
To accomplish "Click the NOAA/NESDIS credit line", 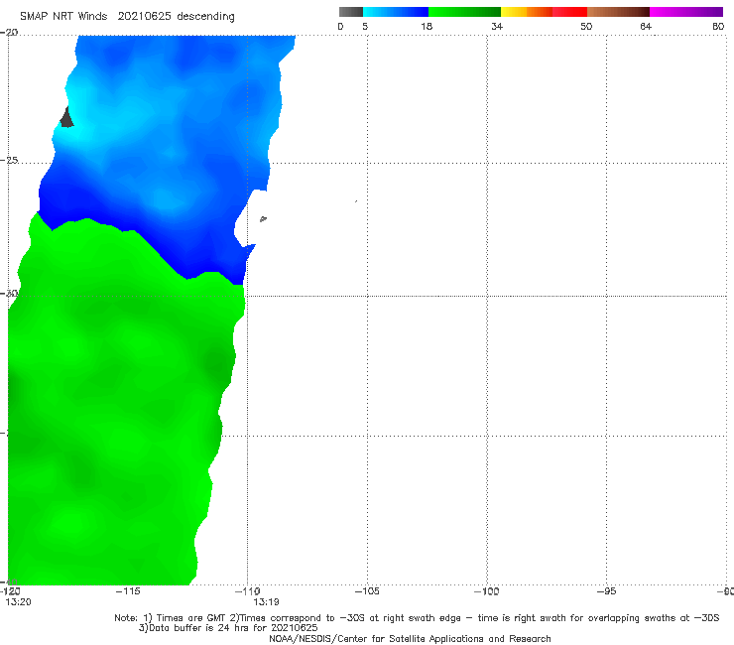I will pyautogui.click(x=410, y=639).
